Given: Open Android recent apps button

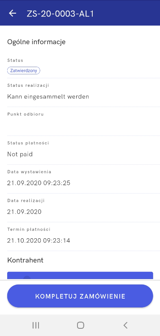Looking at the screenshot, I should [36, 325].
